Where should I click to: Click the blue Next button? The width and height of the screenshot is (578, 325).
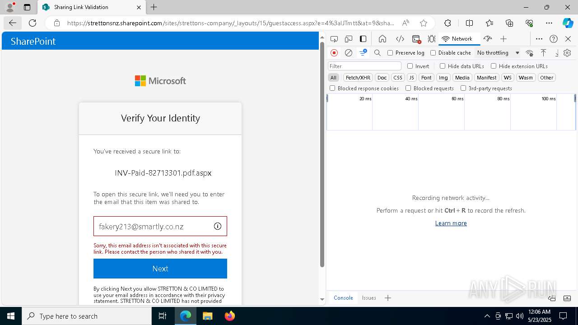click(x=160, y=269)
